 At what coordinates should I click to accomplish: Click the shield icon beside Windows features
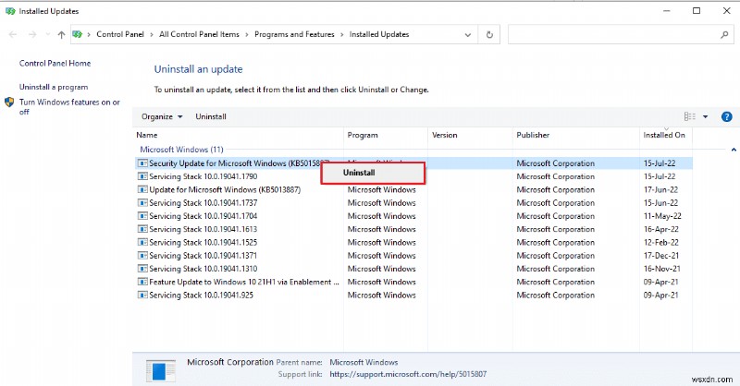click(x=9, y=102)
